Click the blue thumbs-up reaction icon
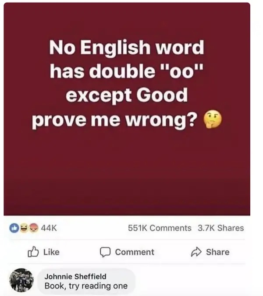Viewport: 263px width, 296px height. [x=14, y=228]
